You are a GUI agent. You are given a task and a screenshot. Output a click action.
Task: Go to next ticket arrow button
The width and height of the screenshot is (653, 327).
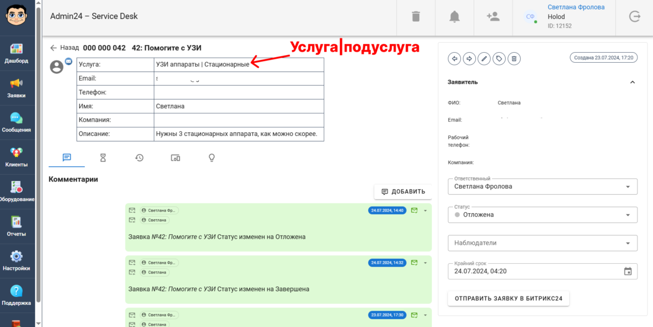(x=469, y=59)
